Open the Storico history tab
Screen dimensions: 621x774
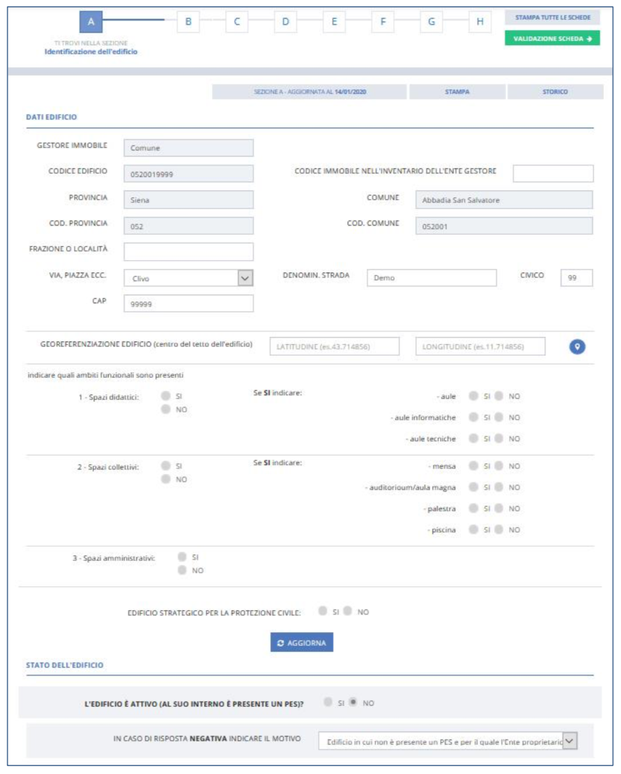tap(555, 92)
